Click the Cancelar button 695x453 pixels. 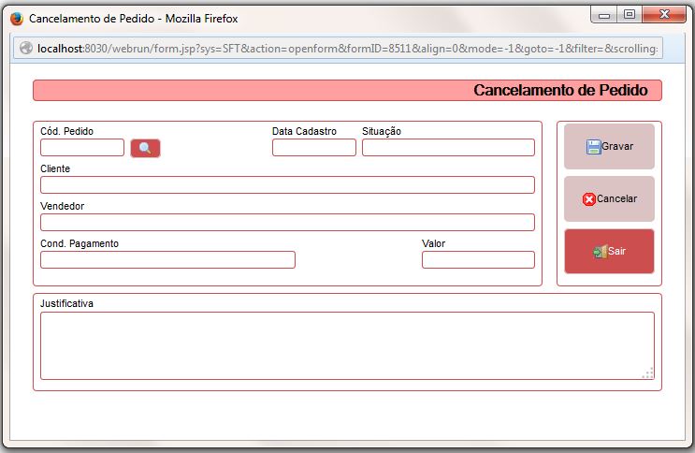point(609,198)
